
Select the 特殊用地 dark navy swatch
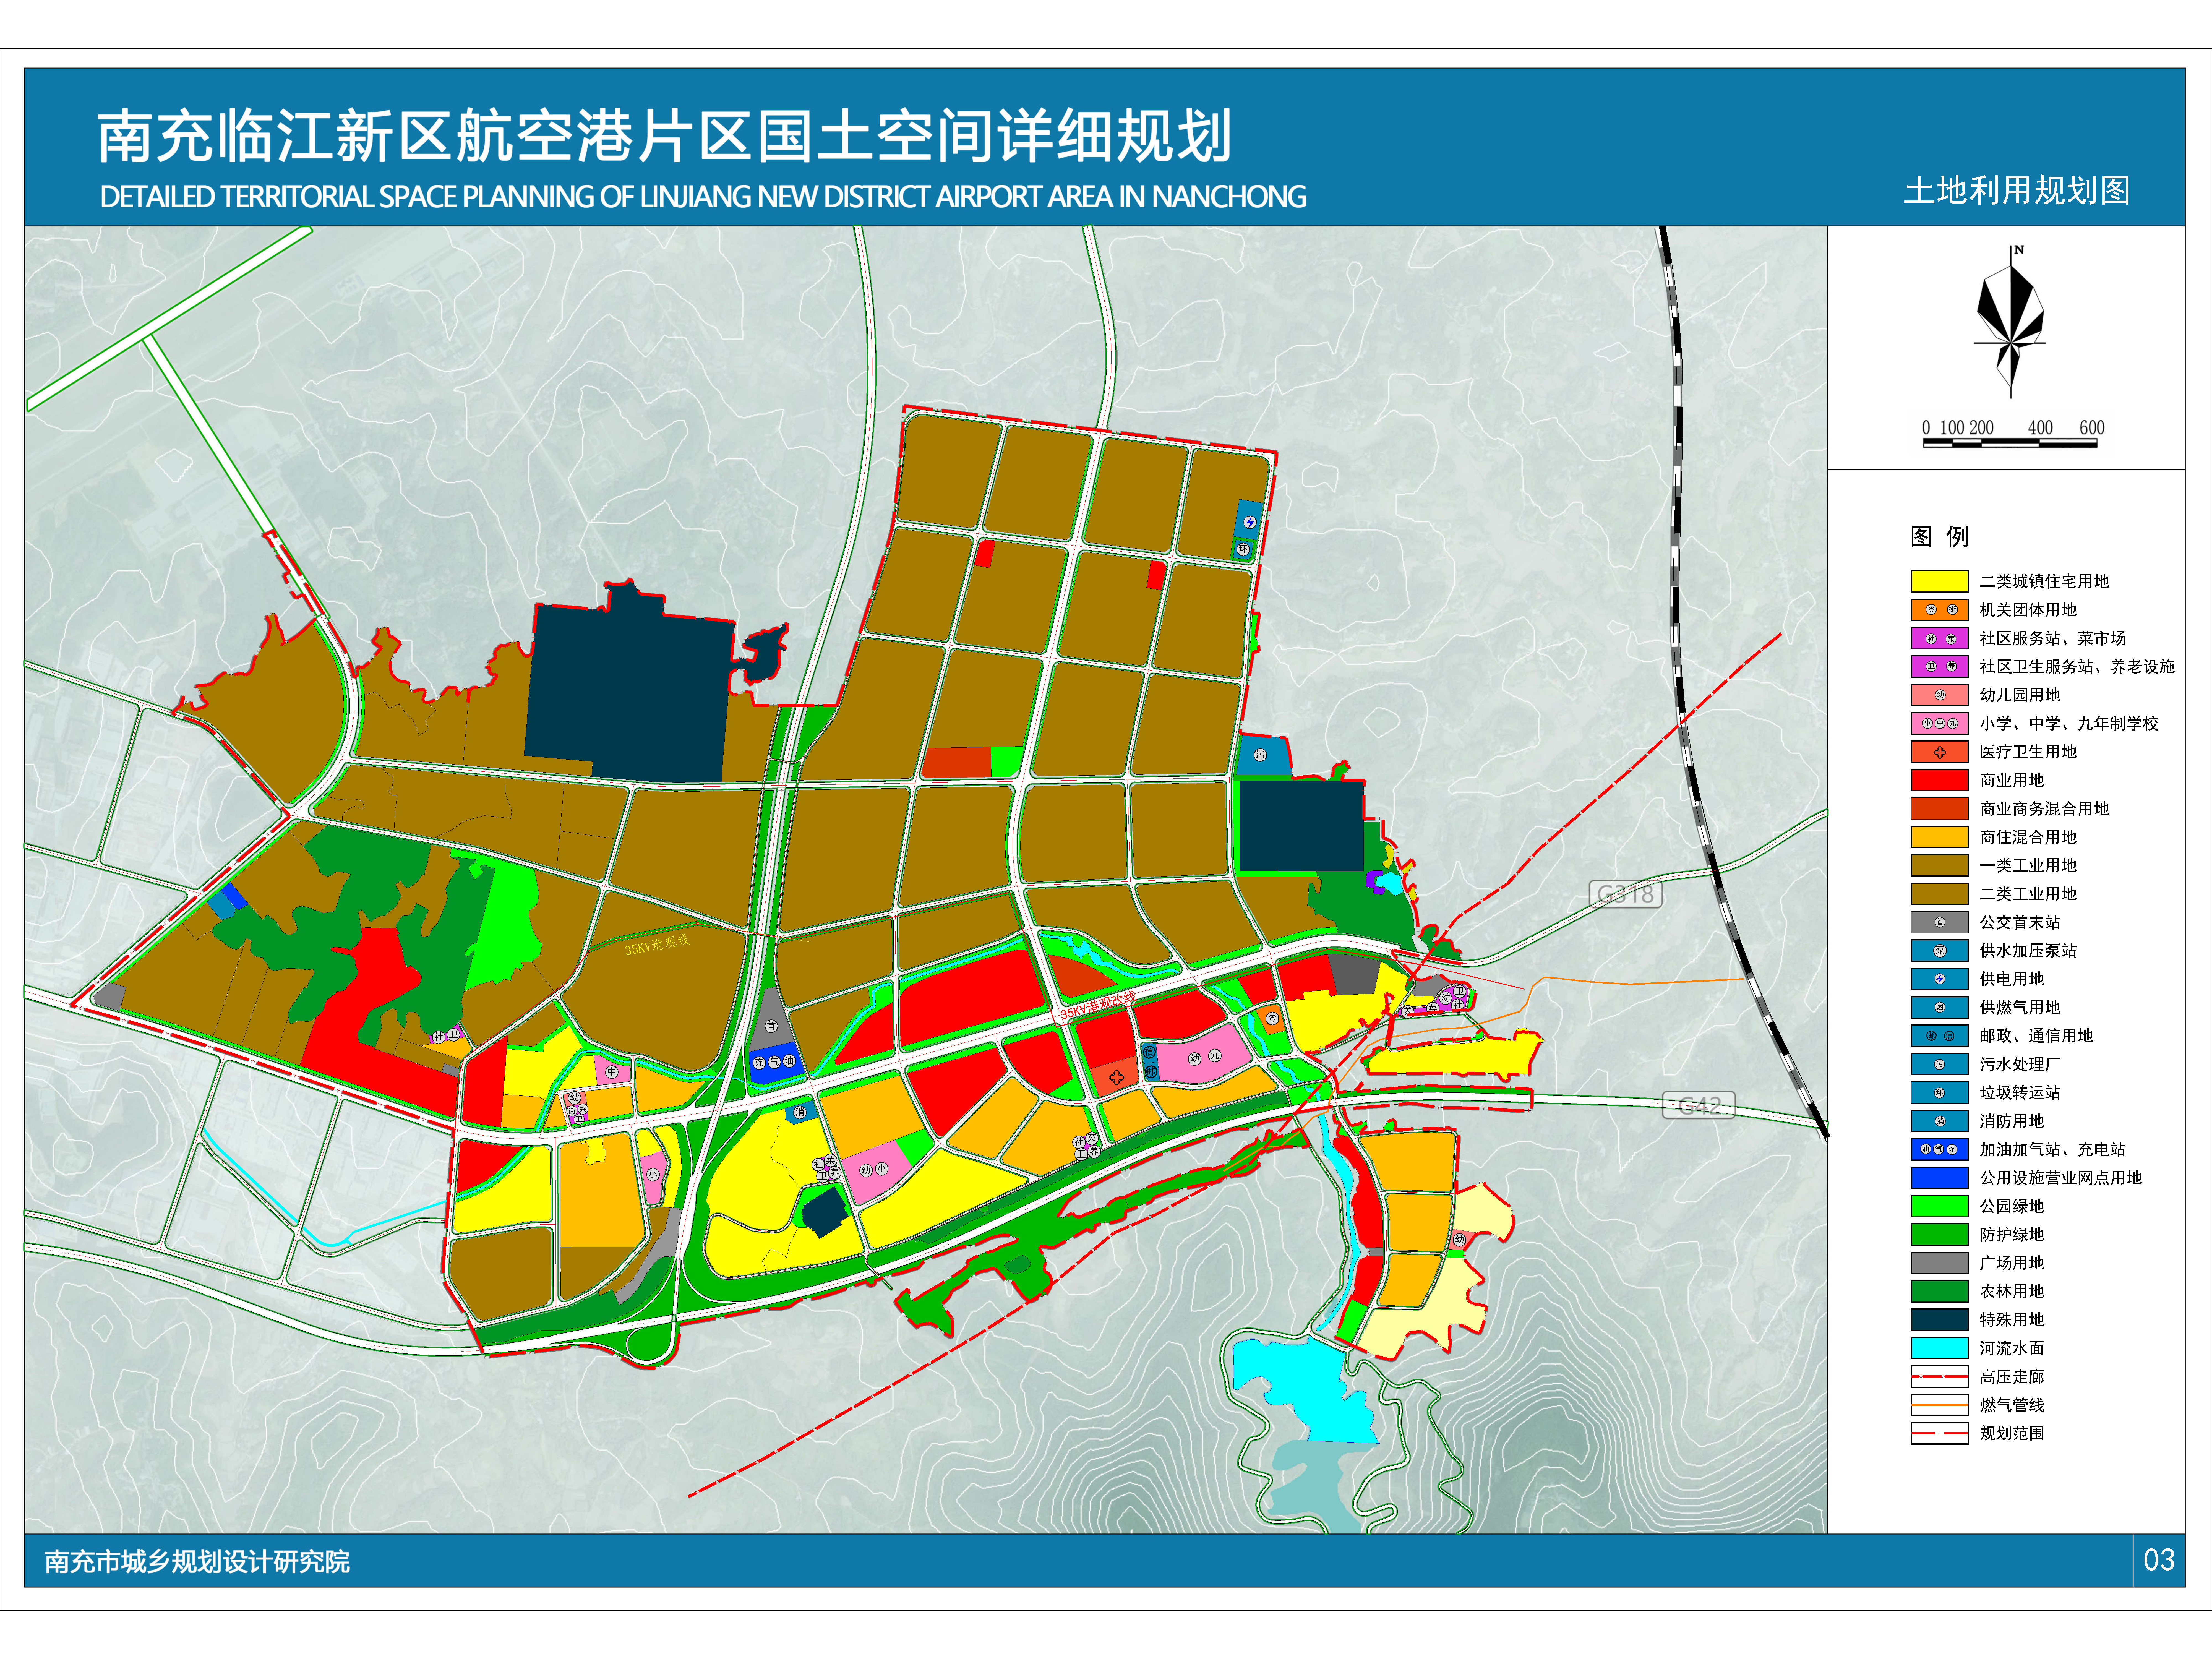1939,1320
